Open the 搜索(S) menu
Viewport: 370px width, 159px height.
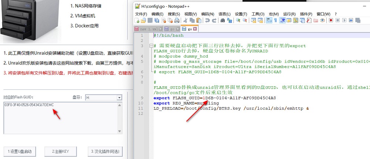pyautogui.click(x=174, y=14)
